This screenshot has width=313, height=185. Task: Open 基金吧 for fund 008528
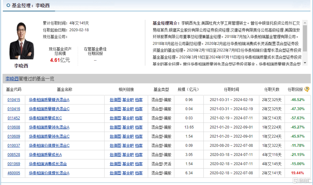click(128, 155)
